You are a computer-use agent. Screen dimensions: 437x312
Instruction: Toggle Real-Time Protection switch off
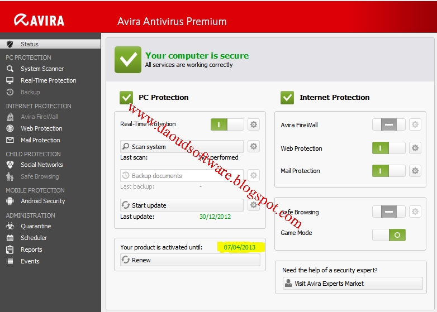click(x=227, y=124)
